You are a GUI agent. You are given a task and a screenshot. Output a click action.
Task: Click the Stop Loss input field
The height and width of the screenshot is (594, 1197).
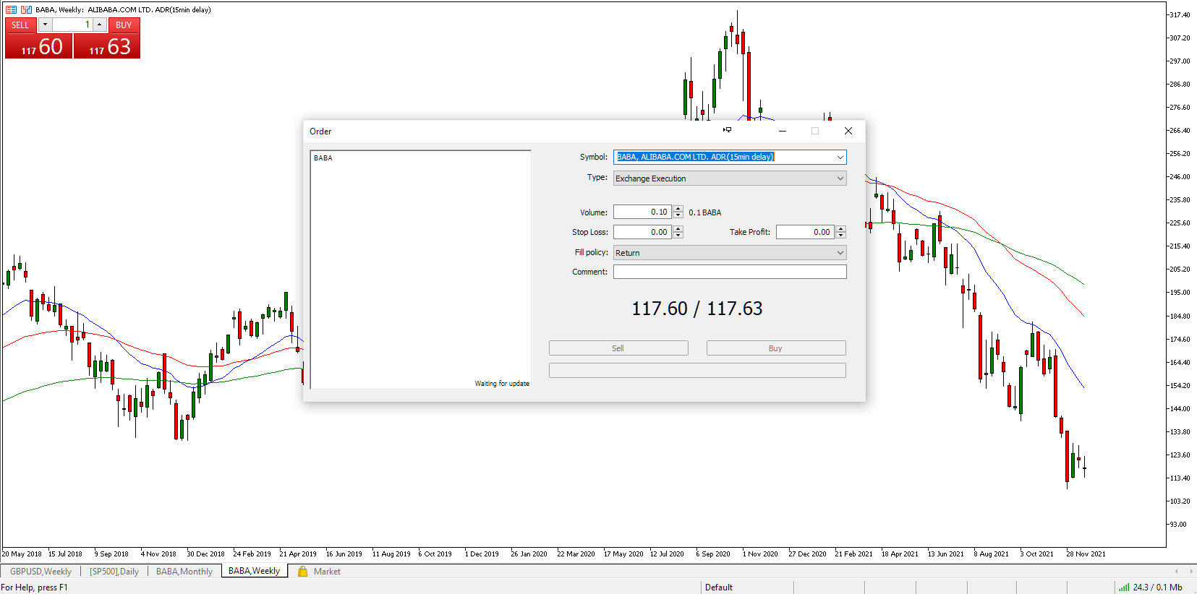(x=642, y=232)
